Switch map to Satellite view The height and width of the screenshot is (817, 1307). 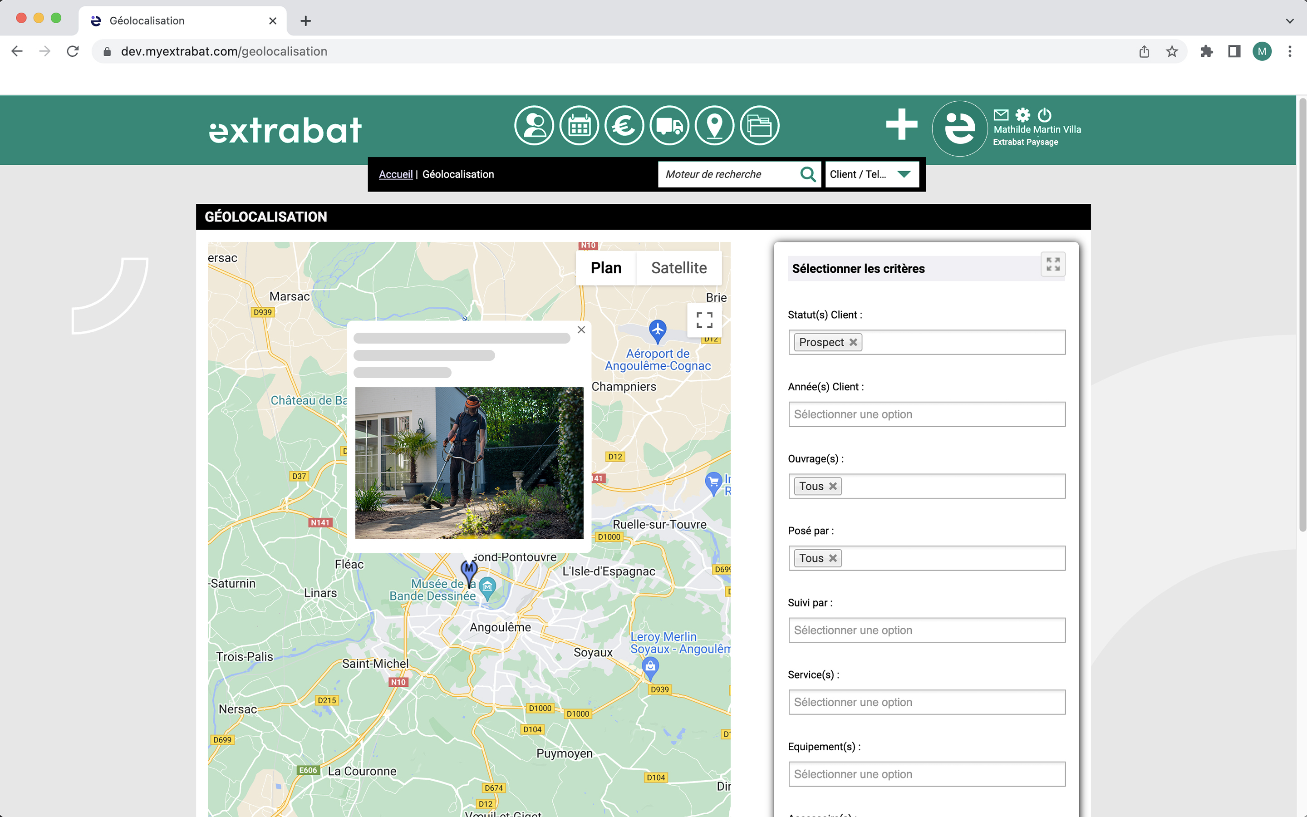(x=679, y=267)
